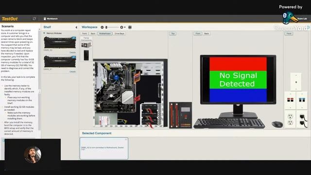Click the CPU fan on the motherboard
This screenshot has height=175, width=311.
[x=116, y=77]
